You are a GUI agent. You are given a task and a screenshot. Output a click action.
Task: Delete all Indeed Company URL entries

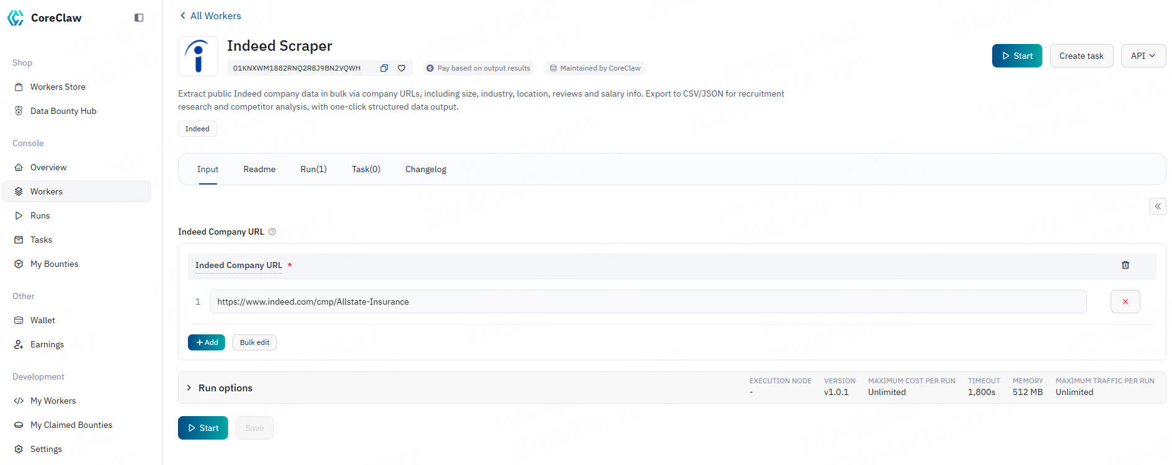tap(1125, 265)
